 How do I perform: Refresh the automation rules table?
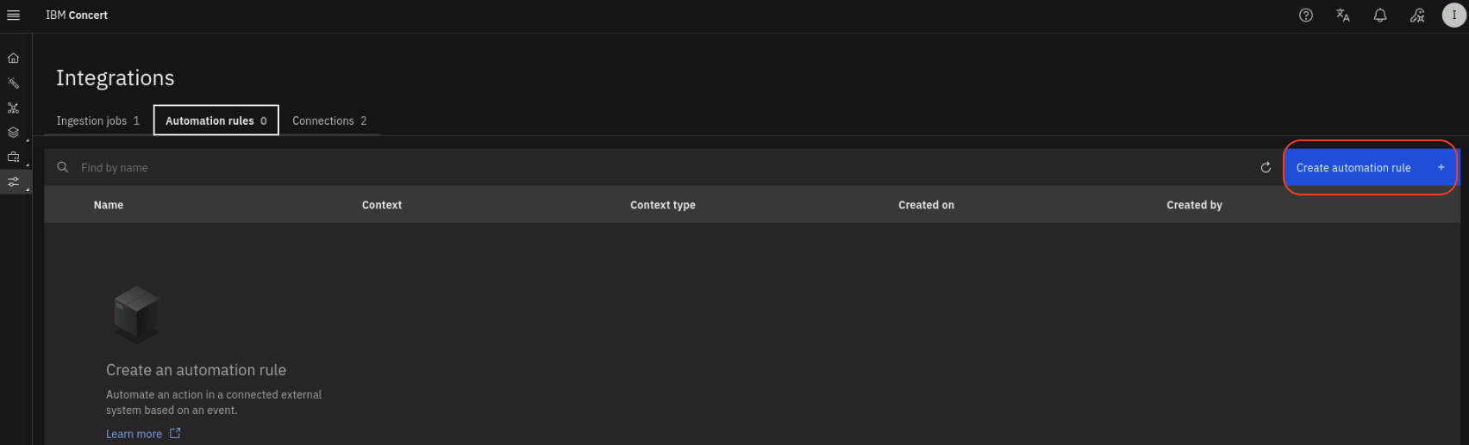(x=1266, y=168)
